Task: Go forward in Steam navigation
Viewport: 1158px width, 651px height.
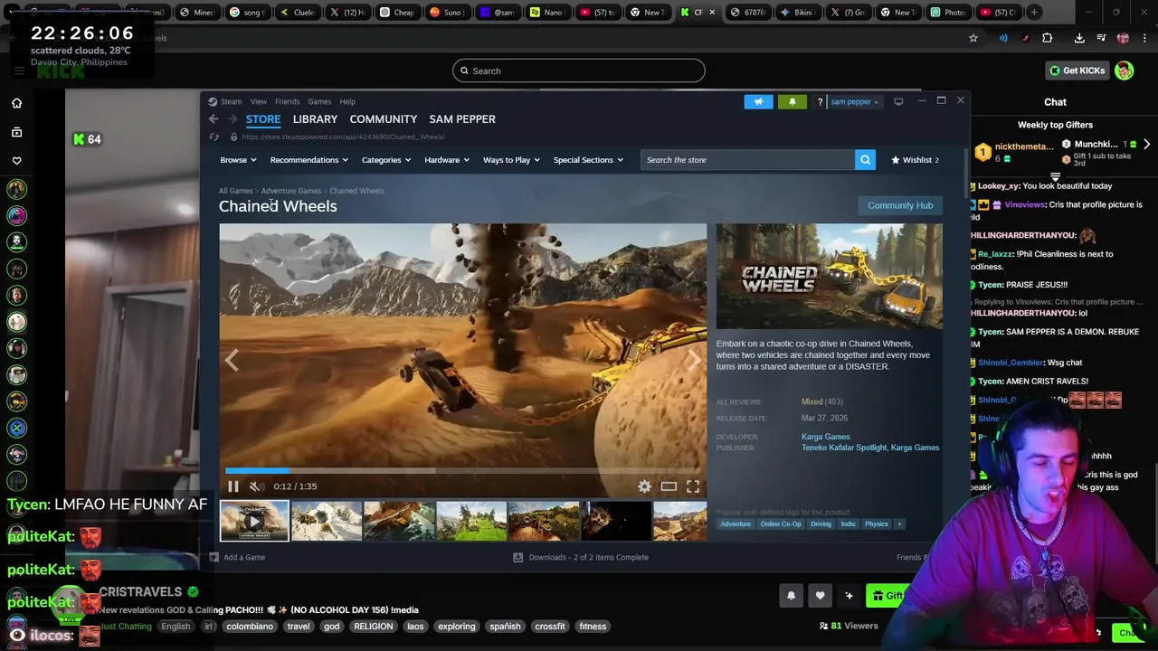Action: click(233, 118)
